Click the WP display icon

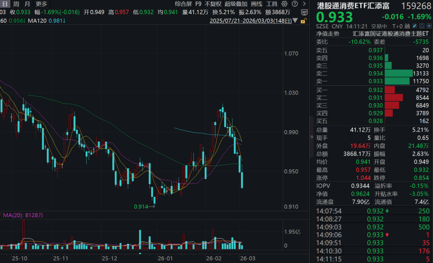[304, 12]
